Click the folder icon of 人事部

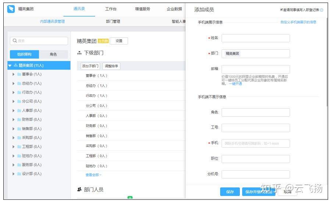(19, 110)
